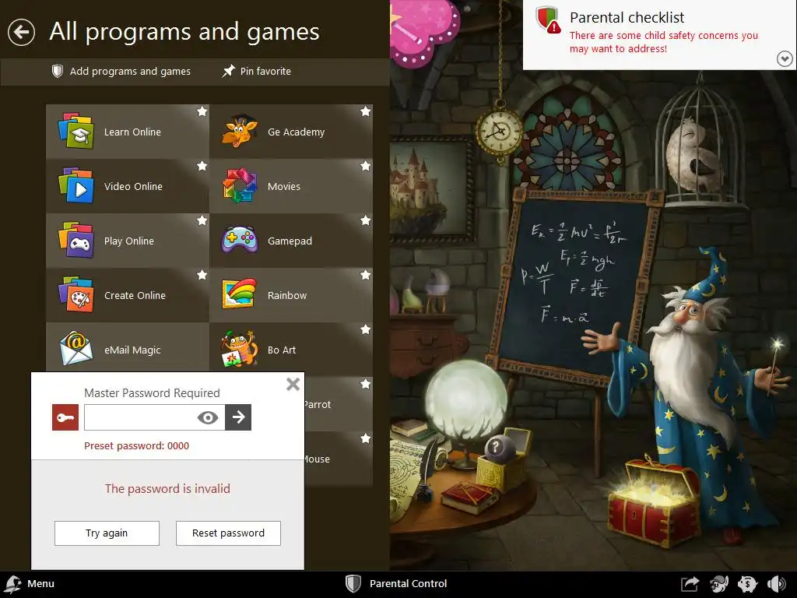This screenshot has width=797, height=598.
Task: Open the elf character icon in taskbar
Action: point(718,584)
